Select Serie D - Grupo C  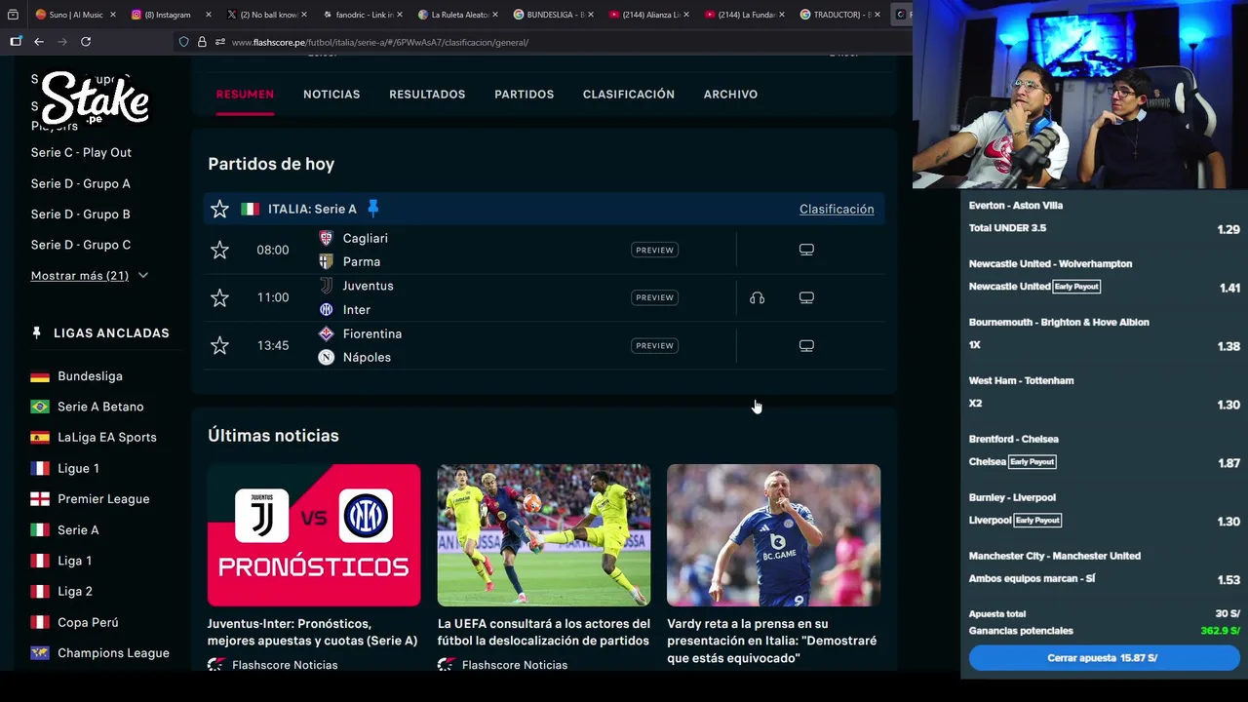80,245
